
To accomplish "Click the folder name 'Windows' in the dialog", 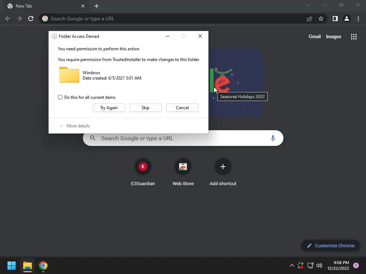I will (91, 73).
